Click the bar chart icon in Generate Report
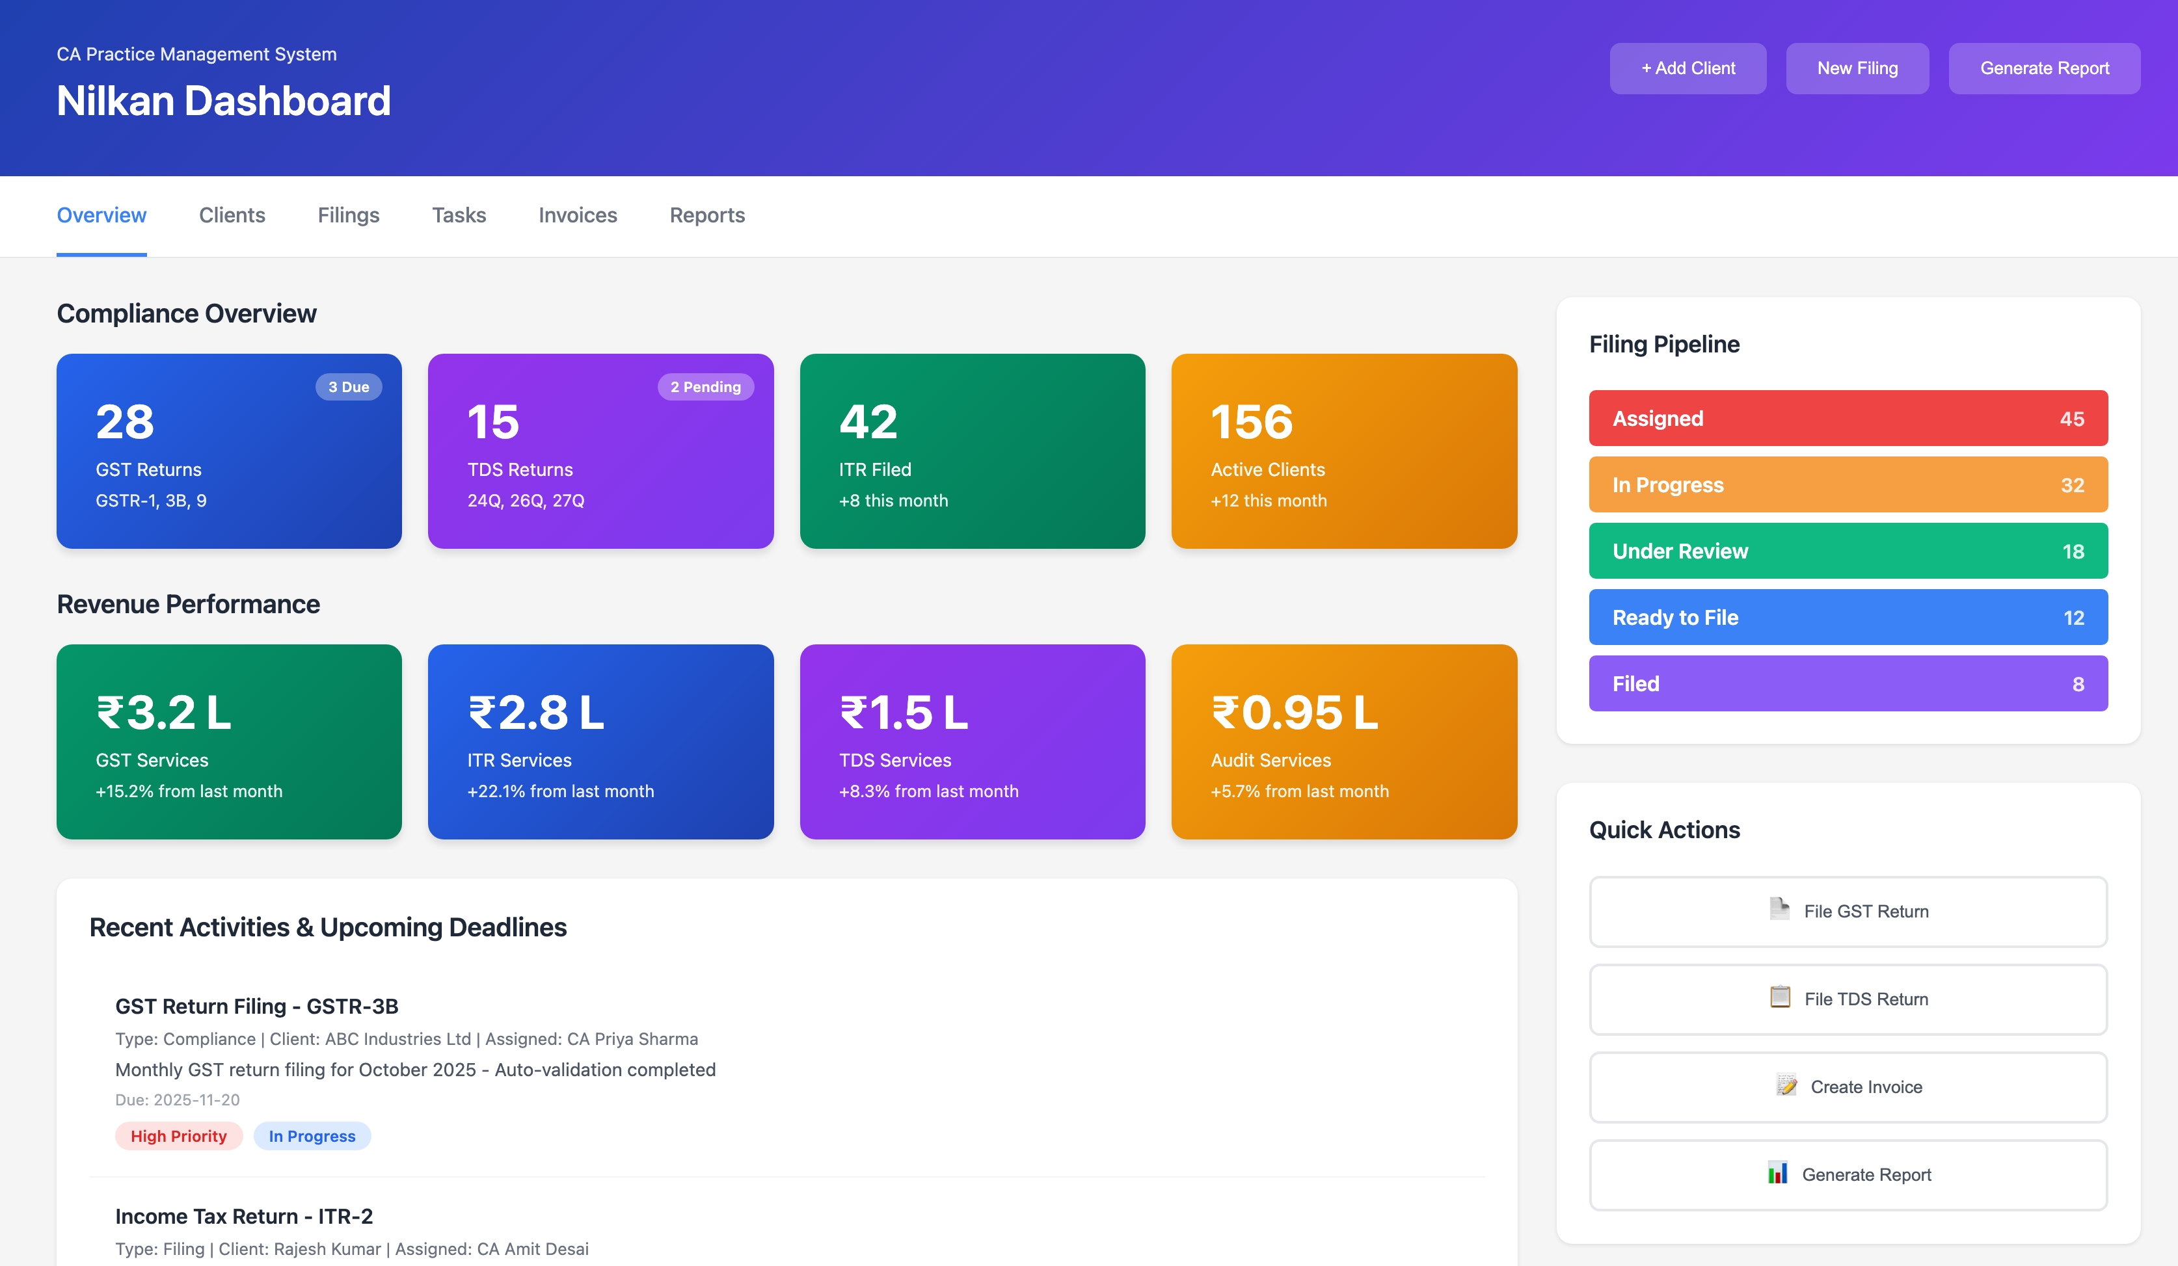Screen dimensions: 2178x1266 pos(1777,1172)
